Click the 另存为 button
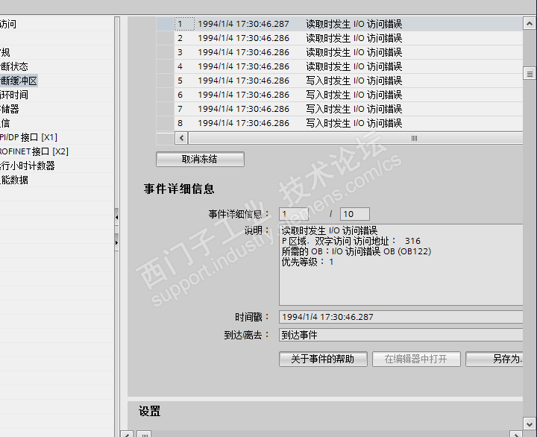The height and width of the screenshot is (437, 537). [494, 359]
